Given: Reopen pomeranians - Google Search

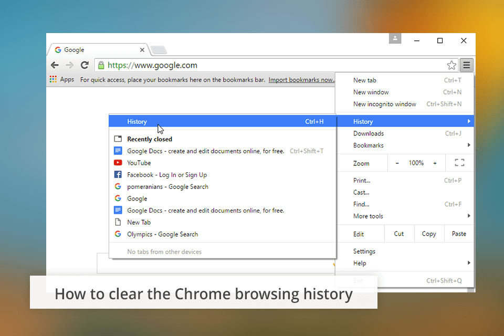Looking at the screenshot, I should pos(223,186).
